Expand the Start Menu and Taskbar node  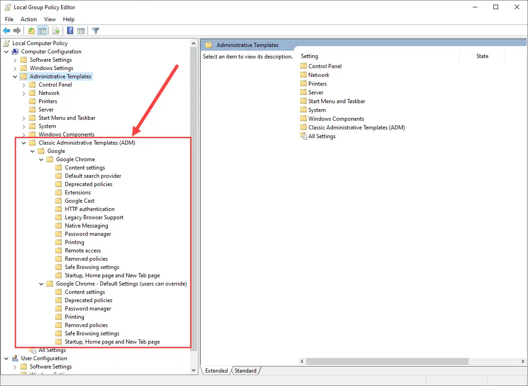pos(23,118)
